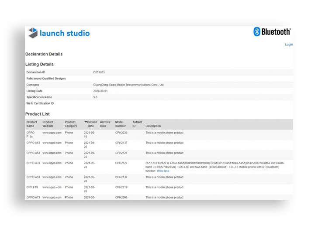Click the Product Name column header
The height and width of the screenshot is (226, 318).
pos(31,124)
